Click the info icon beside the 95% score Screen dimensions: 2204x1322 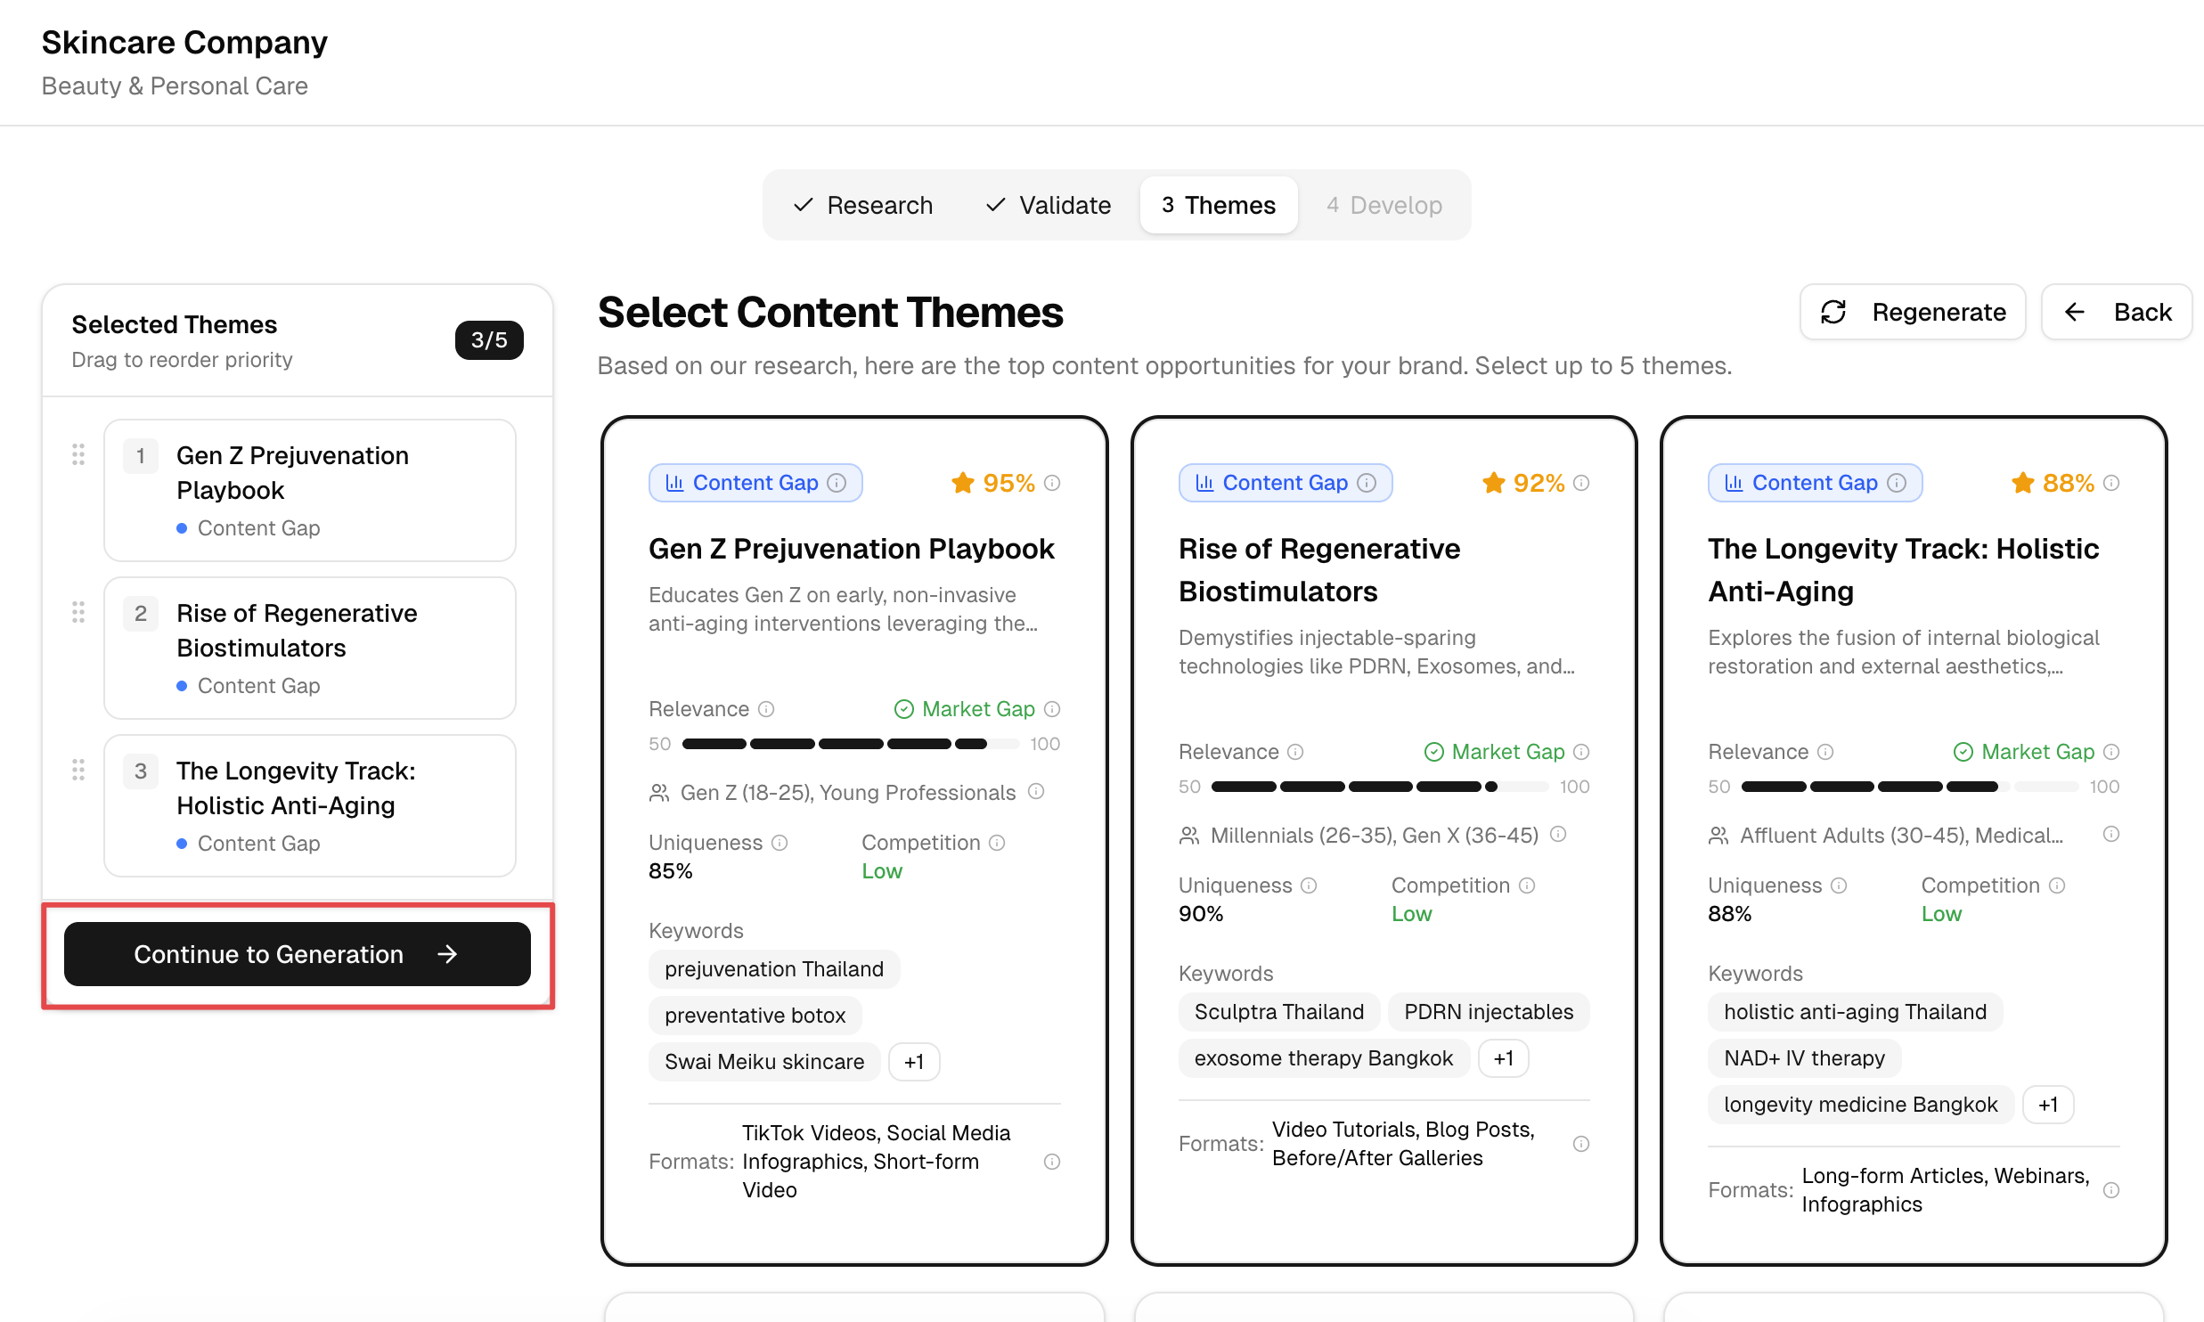[1053, 482]
